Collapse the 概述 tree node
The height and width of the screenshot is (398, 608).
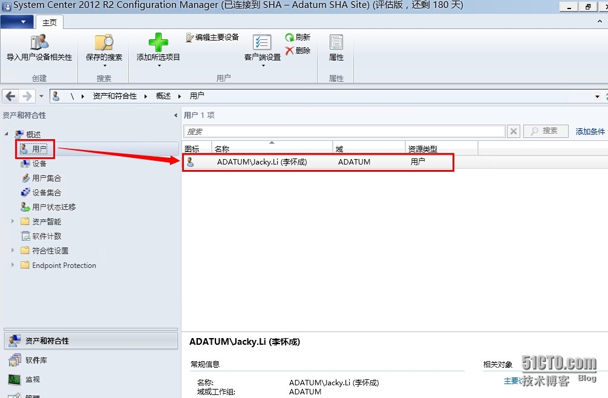[6, 134]
